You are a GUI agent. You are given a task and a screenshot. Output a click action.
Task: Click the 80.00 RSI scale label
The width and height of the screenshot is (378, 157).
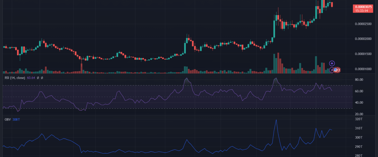pos(359,80)
